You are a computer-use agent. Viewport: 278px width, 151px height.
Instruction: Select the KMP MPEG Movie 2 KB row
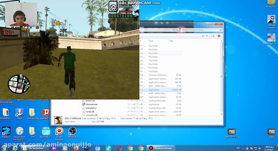(x=160, y=93)
